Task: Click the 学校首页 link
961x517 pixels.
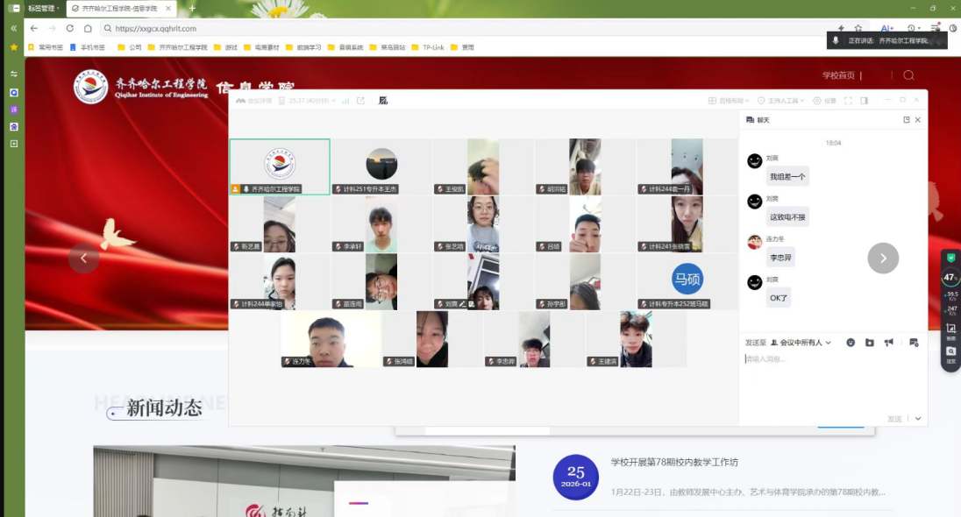Action: pos(838,75)
